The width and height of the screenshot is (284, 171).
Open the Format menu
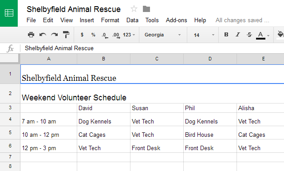tap(110, 20)
